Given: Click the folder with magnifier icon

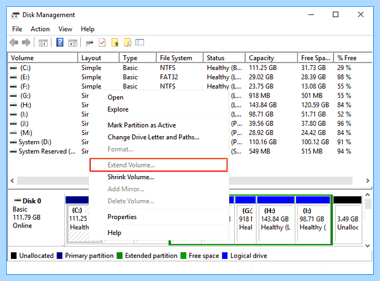Looking at the screenshot, I should pos(127,42).
